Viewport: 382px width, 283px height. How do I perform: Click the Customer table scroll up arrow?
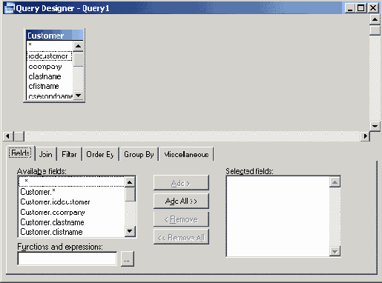(79, 46)
